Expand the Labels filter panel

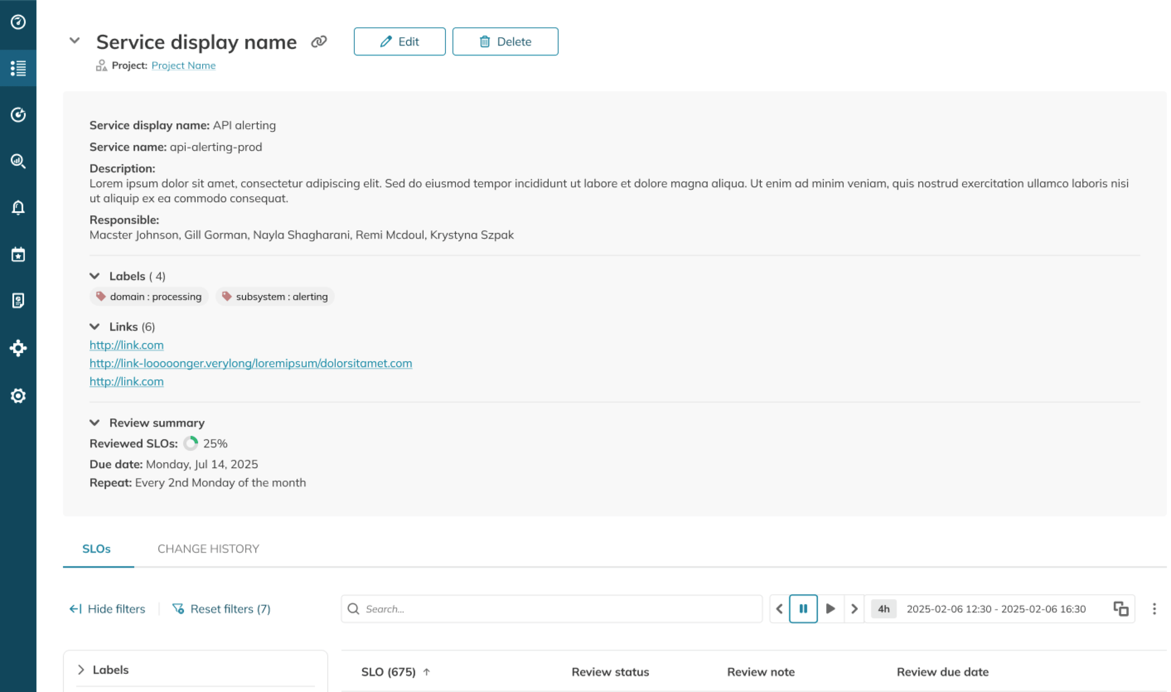click(x=81, y=670)
